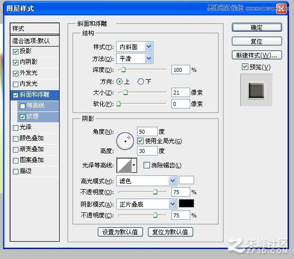This screenshot has width=294, height=259.
Task: Expand the 高光模式 滤色 dropdown
Action: pyautogui.click(x=147, y=181)
